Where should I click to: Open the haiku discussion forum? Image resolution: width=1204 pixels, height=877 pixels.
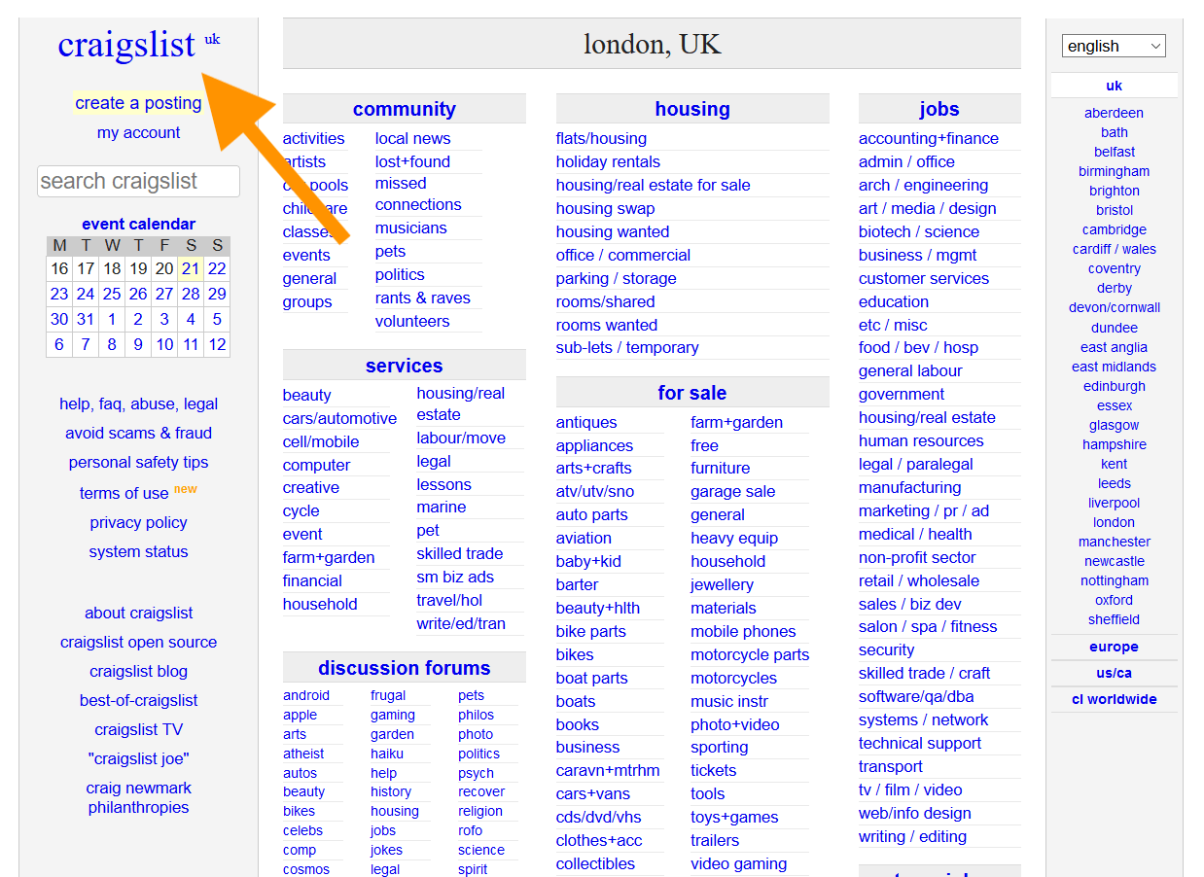386,754
